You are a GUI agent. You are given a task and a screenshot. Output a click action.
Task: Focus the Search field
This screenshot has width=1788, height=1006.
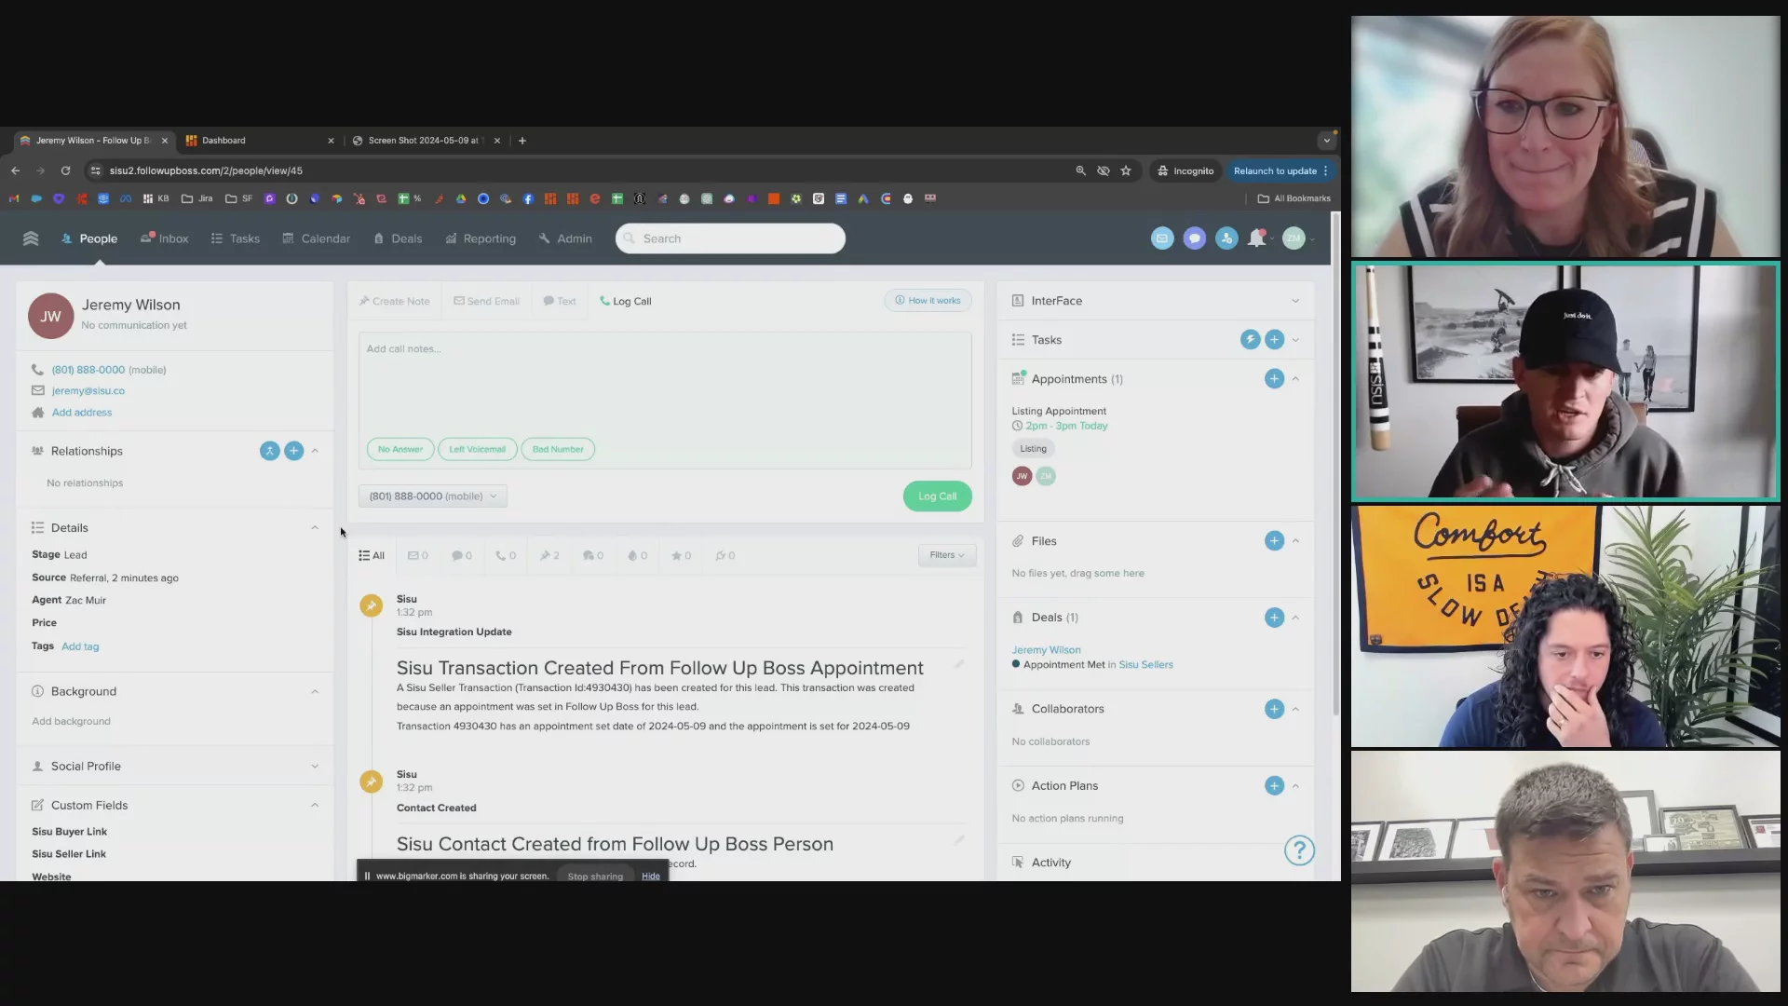click(x=730, y=239)
